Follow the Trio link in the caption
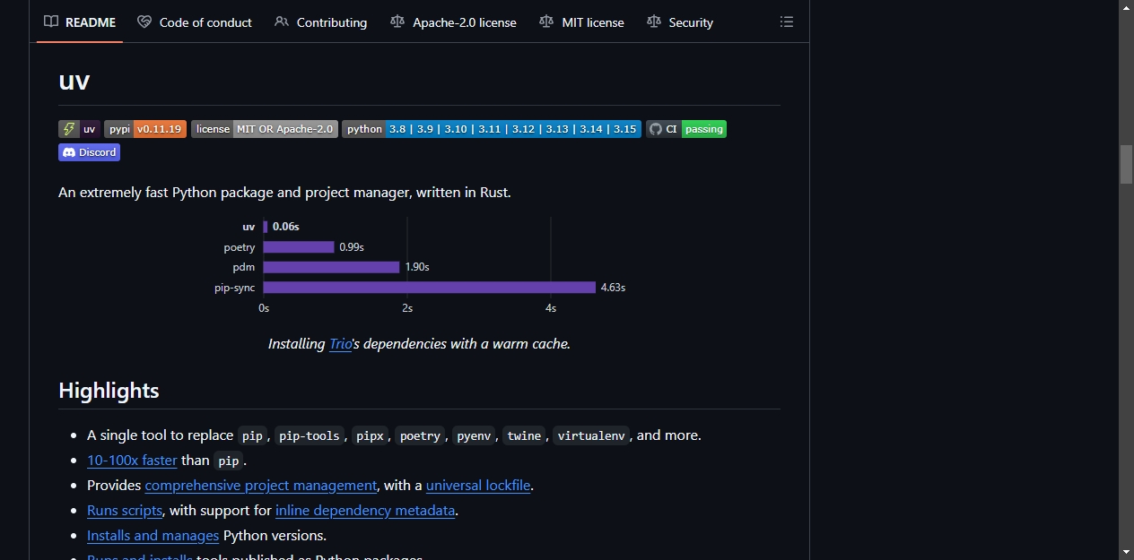This screenshot has width=1134, height=560. 341,344
